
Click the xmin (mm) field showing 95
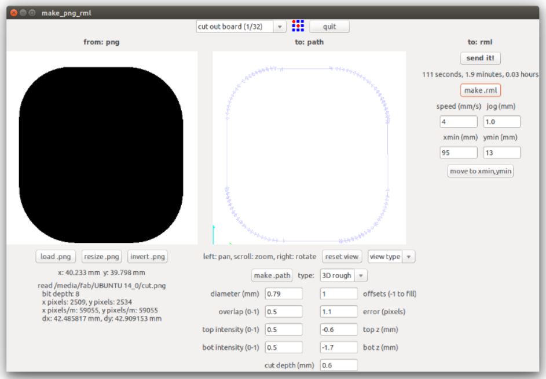tap(458, 153)
